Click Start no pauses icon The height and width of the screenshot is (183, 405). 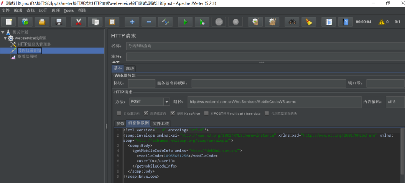click(x=202, y=22)
